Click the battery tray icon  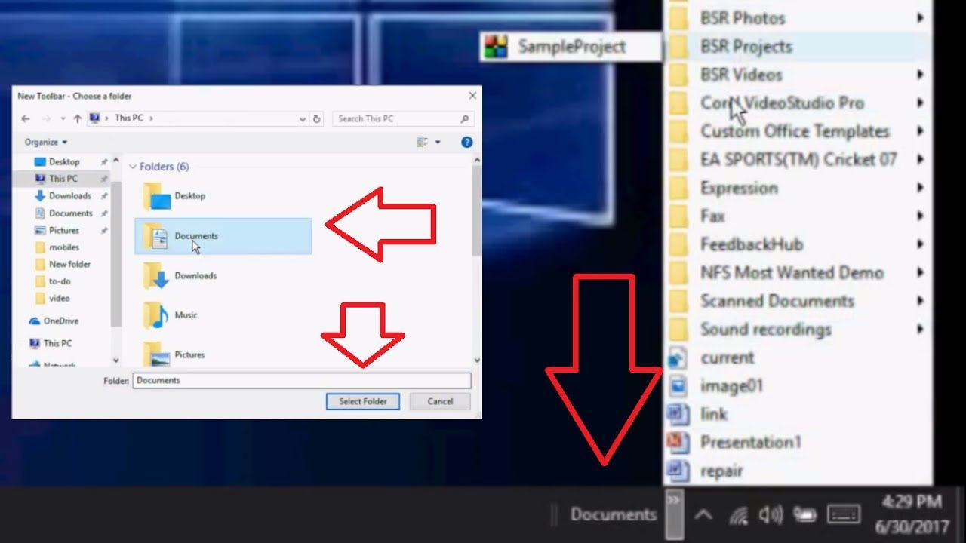[804, 515]
